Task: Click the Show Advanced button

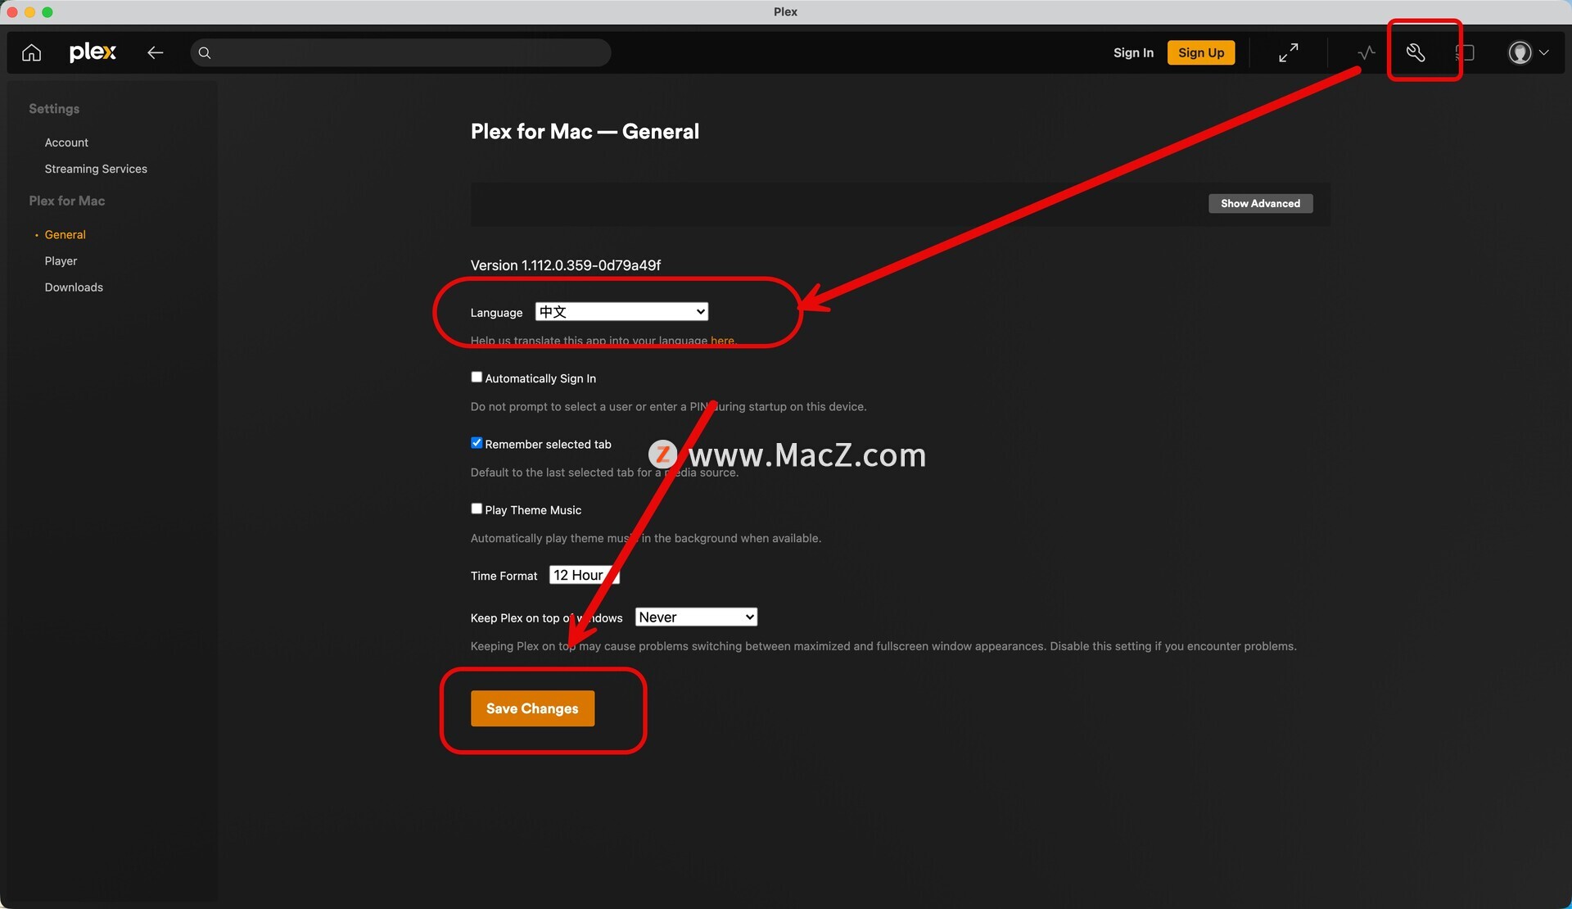Action: point(1260,204)
